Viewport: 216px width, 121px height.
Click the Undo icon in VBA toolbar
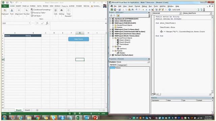(x=136, y=10)
